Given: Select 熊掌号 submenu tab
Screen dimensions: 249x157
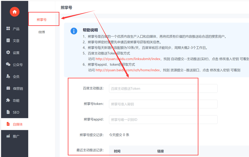Looking at the screenshot, I should 42,20.
